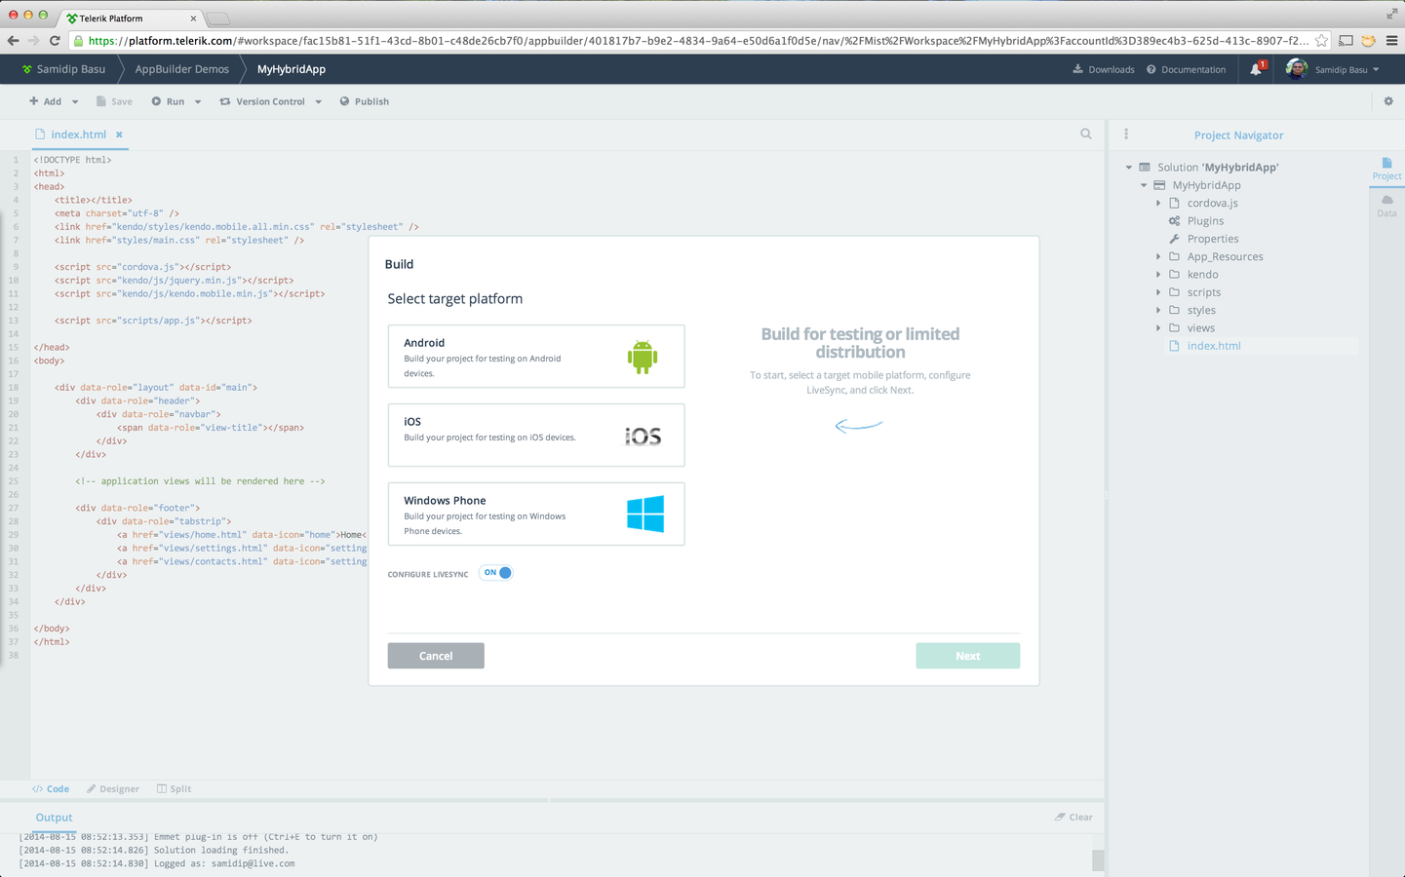Click the Telerik Platform browser tab
1405x877 pixels.
132,18
